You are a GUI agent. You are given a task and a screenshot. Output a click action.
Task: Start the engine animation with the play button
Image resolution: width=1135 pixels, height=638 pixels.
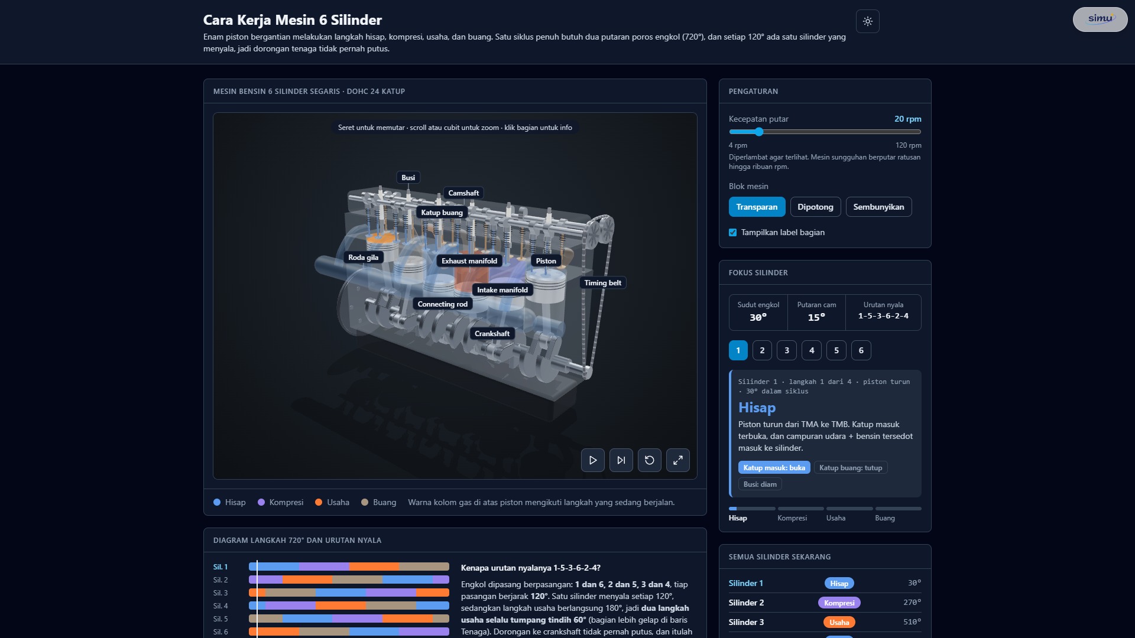(x=592, y=460)
